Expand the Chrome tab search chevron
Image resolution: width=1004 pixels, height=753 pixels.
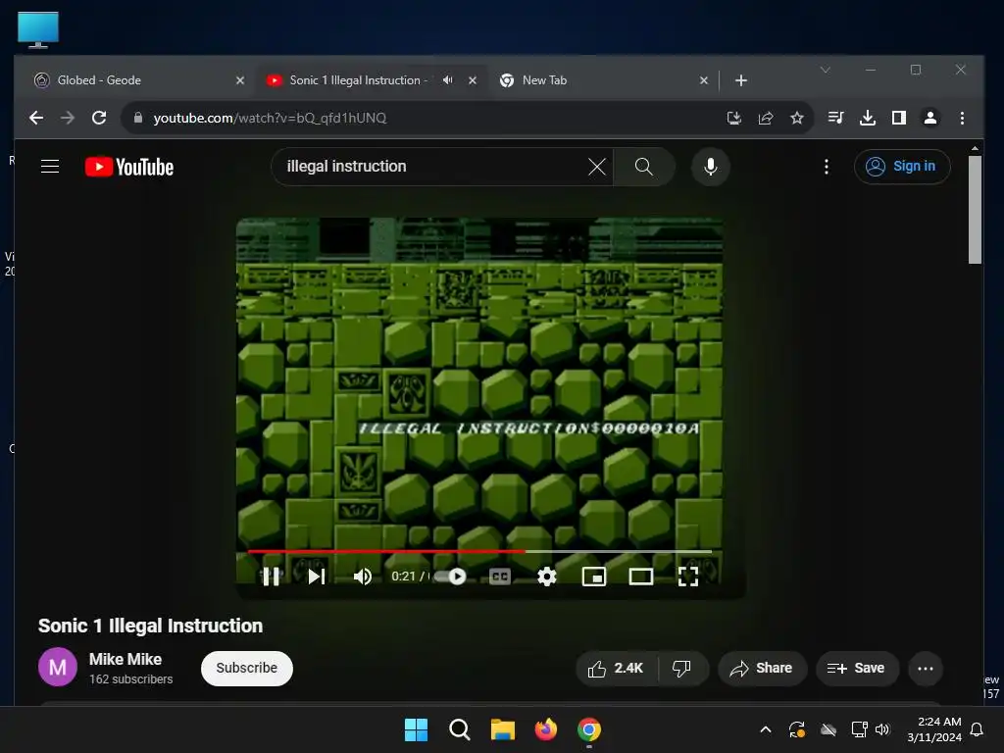click(826, 70)
